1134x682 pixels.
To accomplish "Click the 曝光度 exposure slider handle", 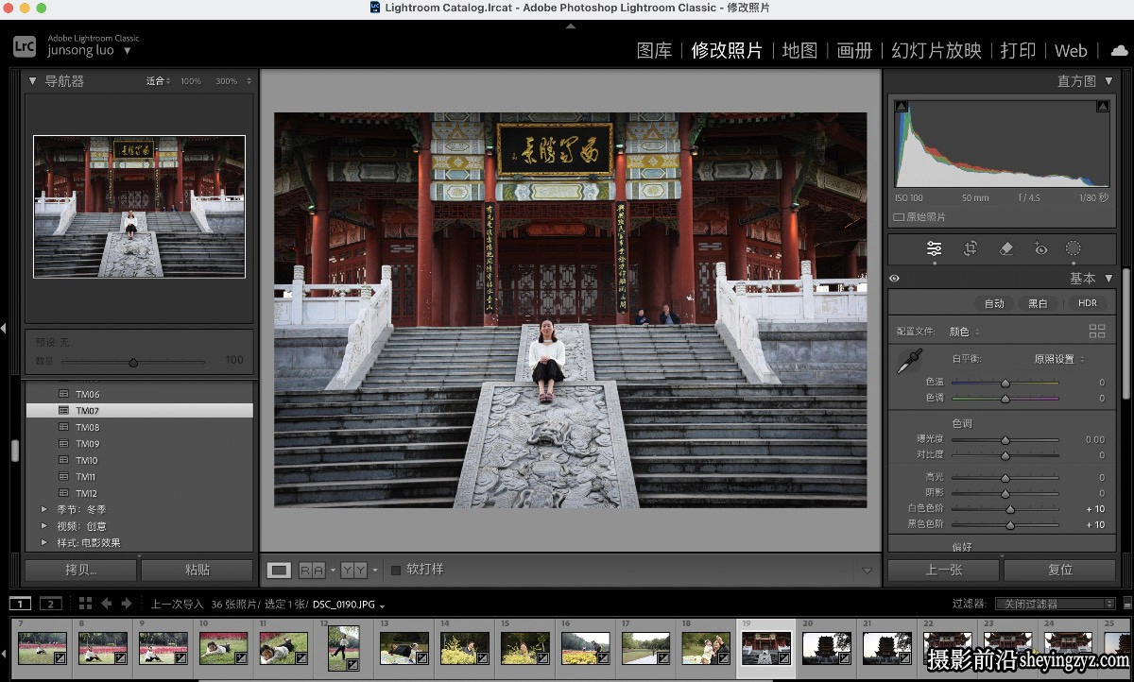I will 1005,440.
